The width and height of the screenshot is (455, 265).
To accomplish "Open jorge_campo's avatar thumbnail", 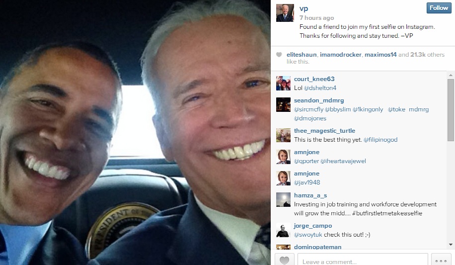I will (x=283, y=230).
